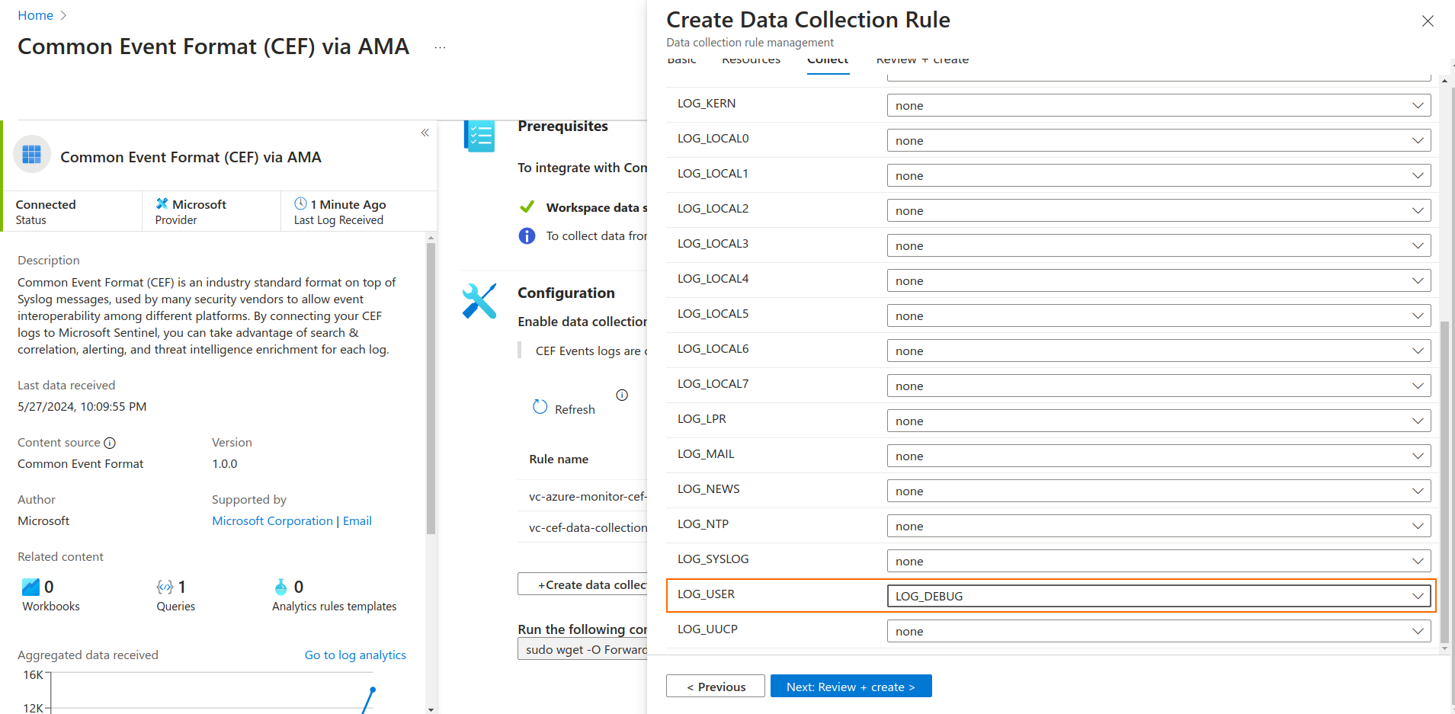Switch to the Review + create tab
The image size is (1455, 714).
tap(922, 60)
